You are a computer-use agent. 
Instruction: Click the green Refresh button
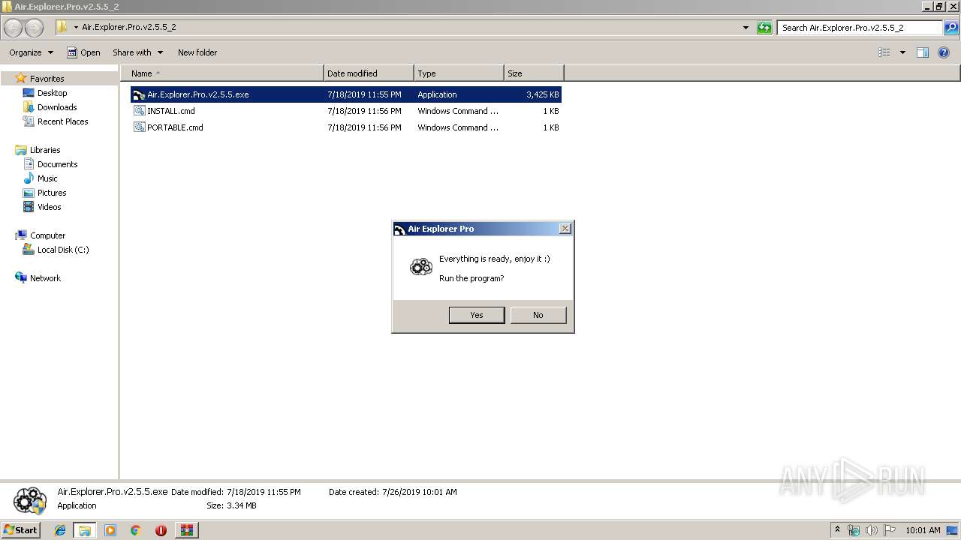pyautogui.click(x=764, y=28)
